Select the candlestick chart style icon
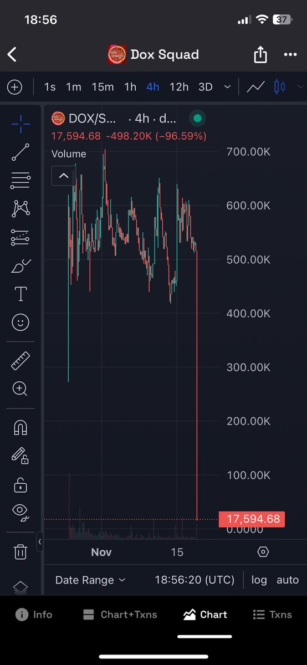This screenshot has height=665, width=307. pyautogui.click(x=280, y=87)
